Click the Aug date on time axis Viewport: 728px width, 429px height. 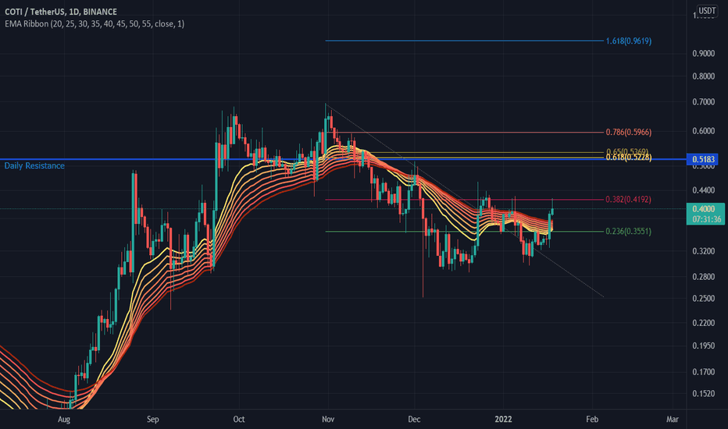64,420
